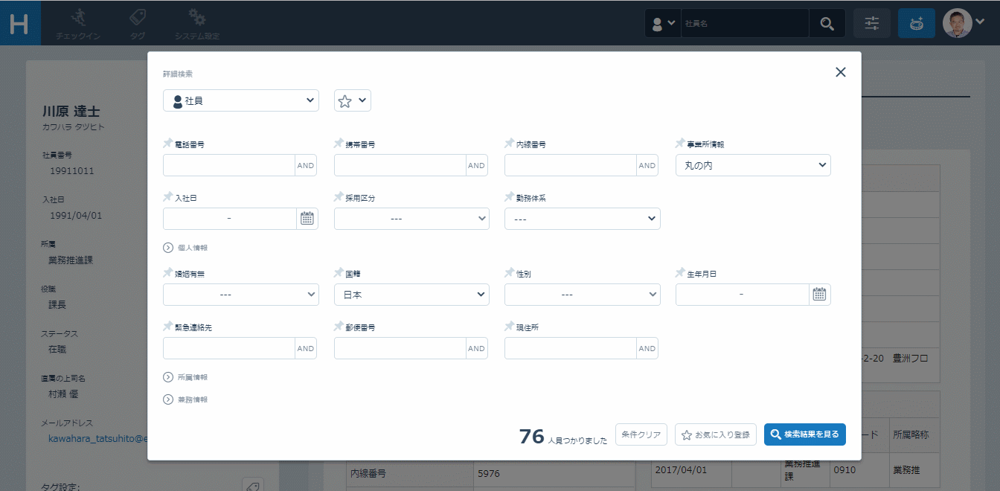The height and width of the screenshot is (491, 1000).
Task: Click the pin icon beside 電話番号
Action: [167, 144]
